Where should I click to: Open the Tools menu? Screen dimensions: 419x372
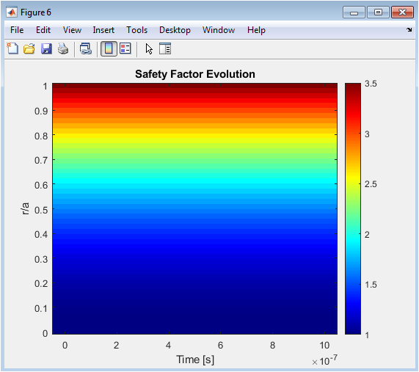tap(136, 30)
